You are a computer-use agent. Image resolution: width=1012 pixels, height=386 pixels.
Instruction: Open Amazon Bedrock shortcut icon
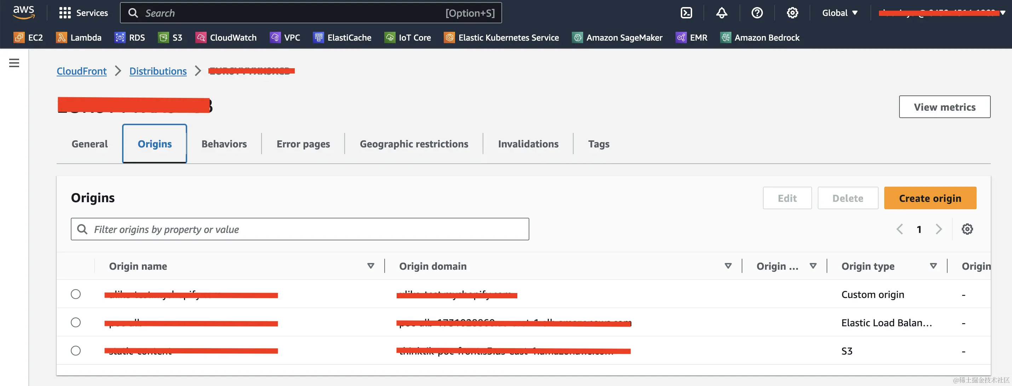(x=725, y=38)
